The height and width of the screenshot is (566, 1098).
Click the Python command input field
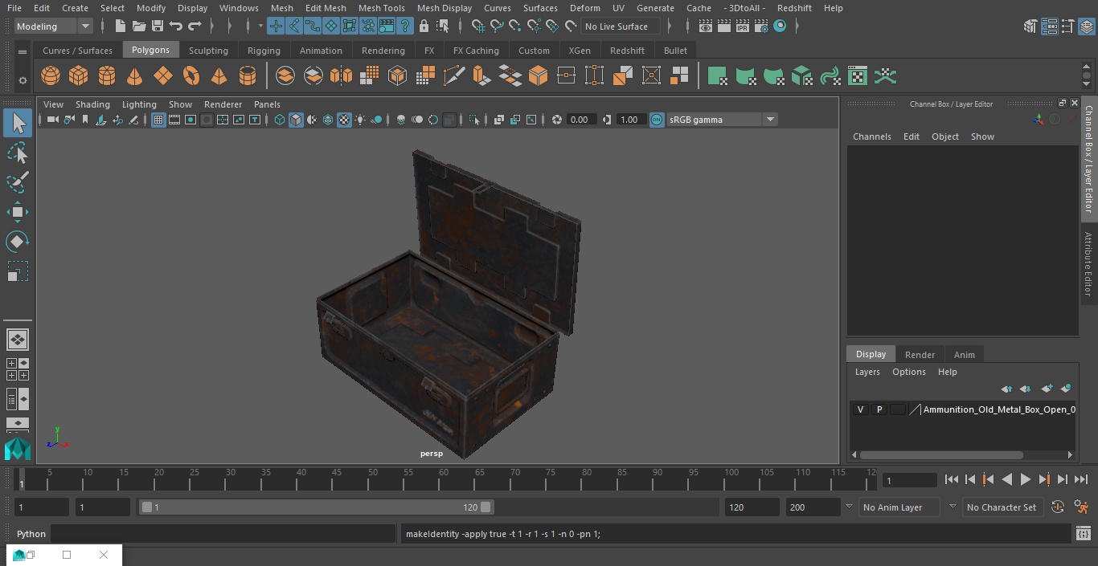(223, 534)
